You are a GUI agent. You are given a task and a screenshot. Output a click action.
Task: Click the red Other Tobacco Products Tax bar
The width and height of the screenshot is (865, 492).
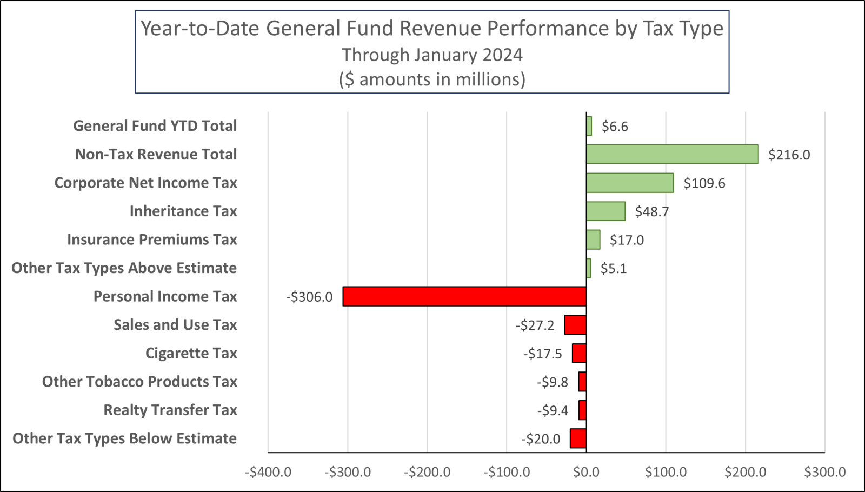coord(582,382)
